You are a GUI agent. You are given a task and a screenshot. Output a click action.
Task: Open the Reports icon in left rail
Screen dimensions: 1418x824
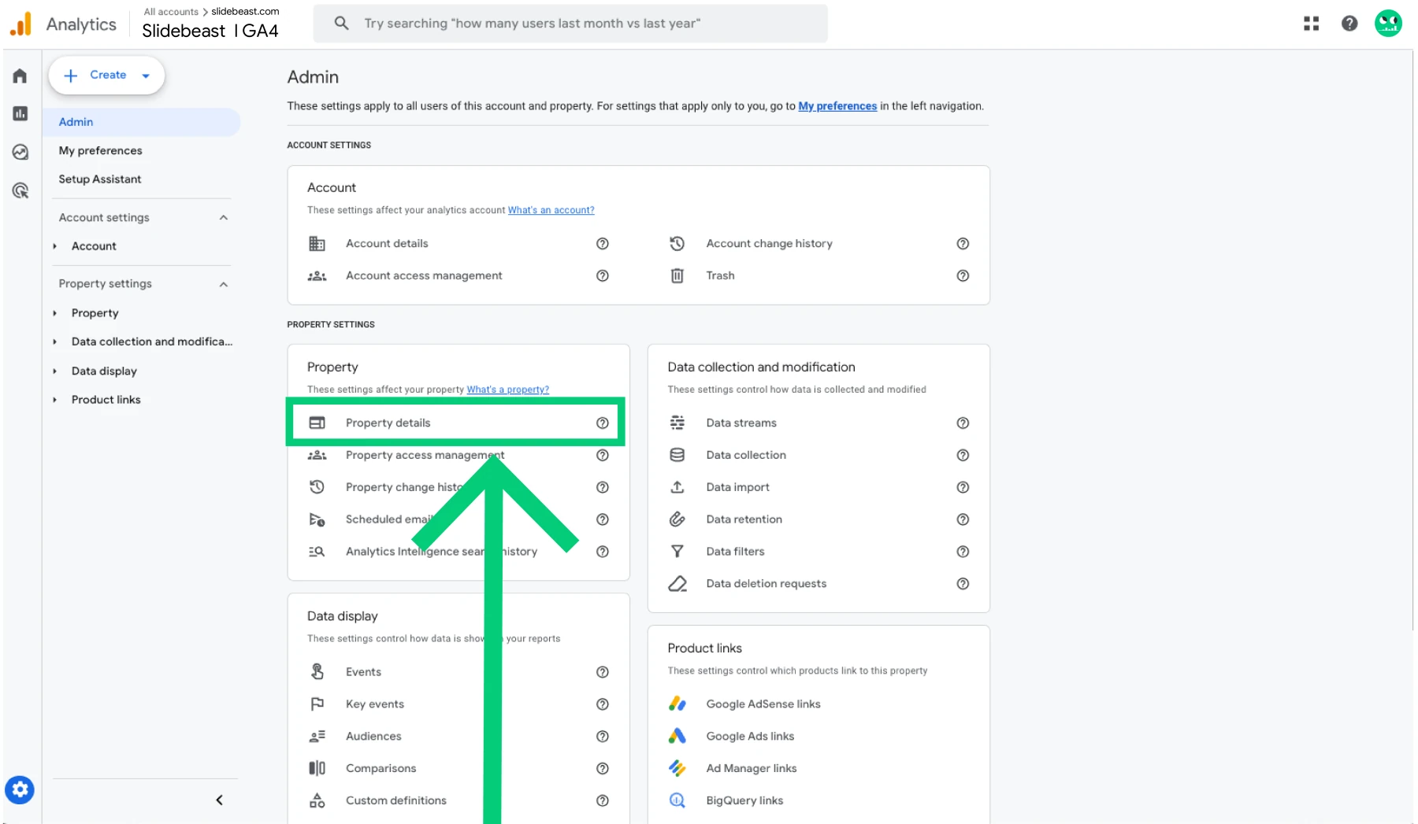point(20,113)
